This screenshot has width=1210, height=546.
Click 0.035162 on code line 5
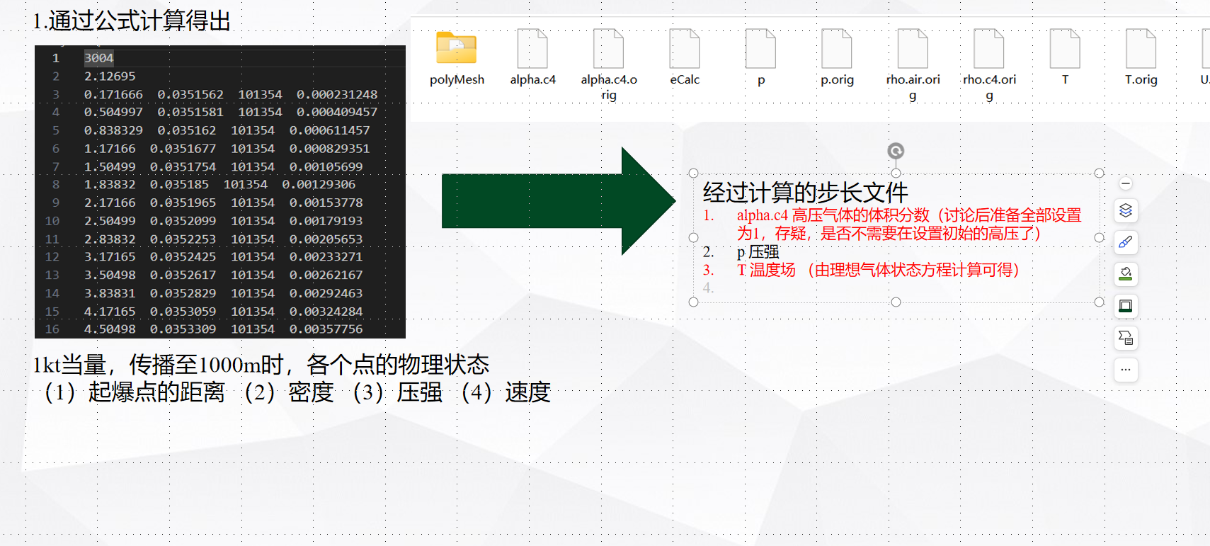187,130
